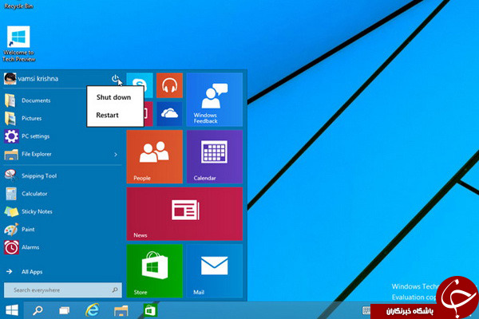Open the Calendar tile
Viewport: 479px width, 319px height.
pyautogui.click(x=215, y=156)
